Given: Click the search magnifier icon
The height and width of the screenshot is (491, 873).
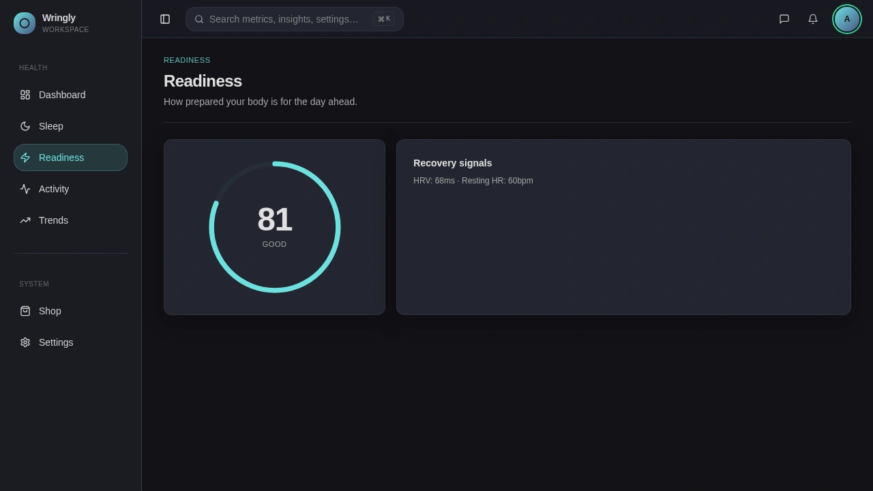Looking at the screenshot, I should [199, 19].
